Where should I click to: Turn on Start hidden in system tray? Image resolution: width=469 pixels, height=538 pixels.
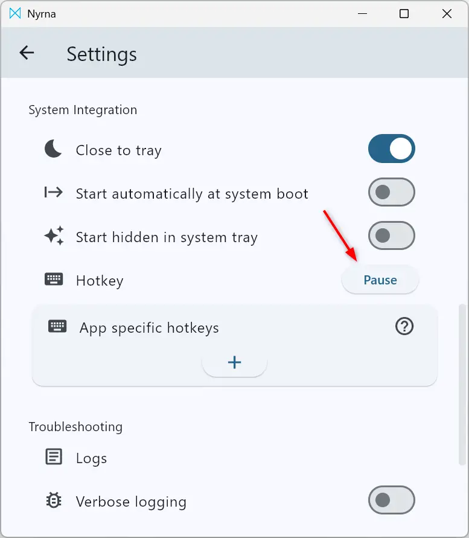[392, 235]
